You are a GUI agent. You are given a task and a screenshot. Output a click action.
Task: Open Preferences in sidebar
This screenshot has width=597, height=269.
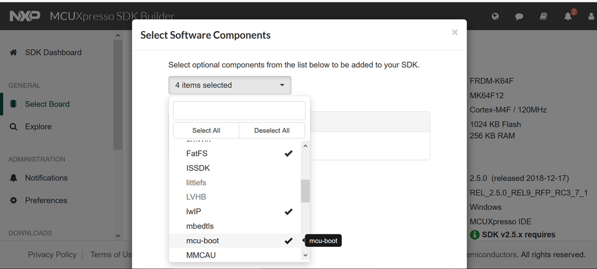coord(46,200)
